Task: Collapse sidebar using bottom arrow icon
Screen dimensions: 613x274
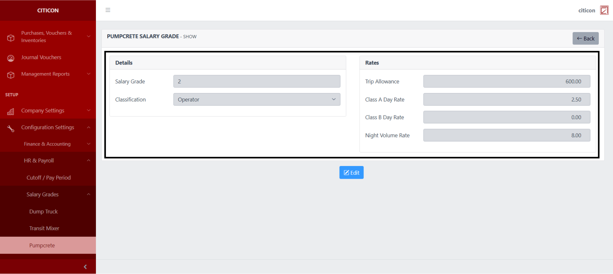Action: coord(85,267)
